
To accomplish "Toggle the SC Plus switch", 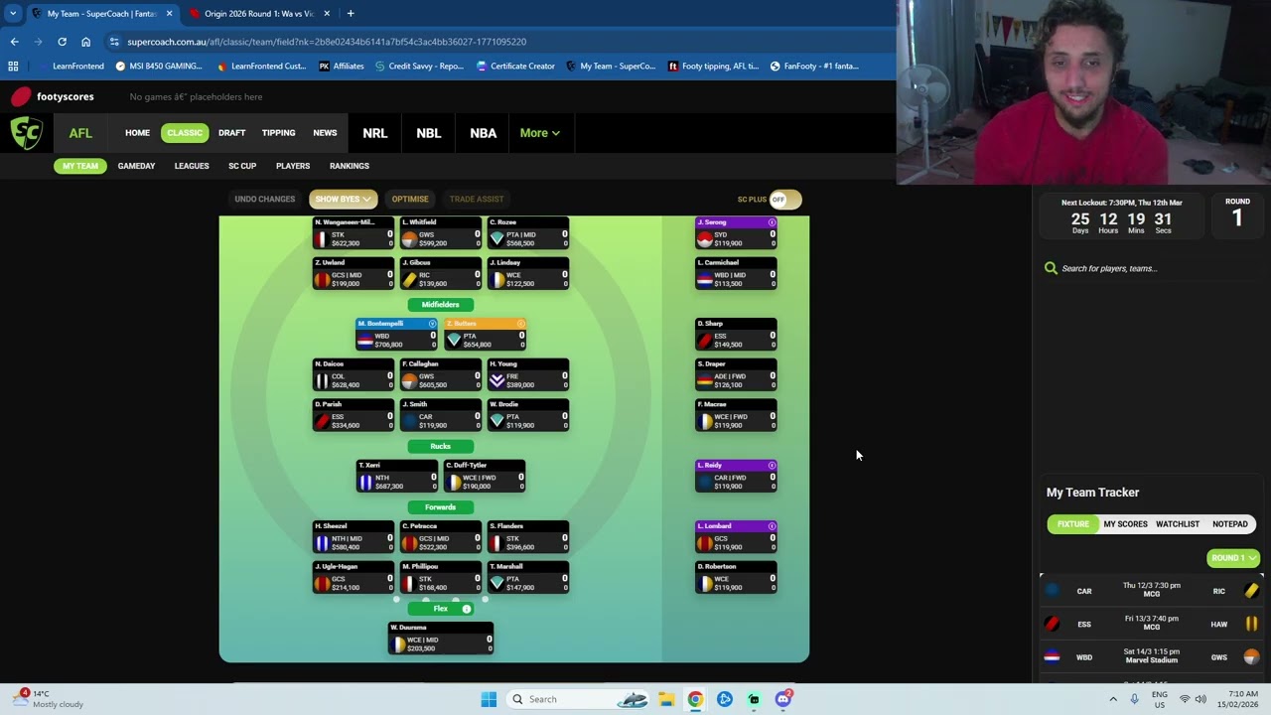I will coord(783,200).
